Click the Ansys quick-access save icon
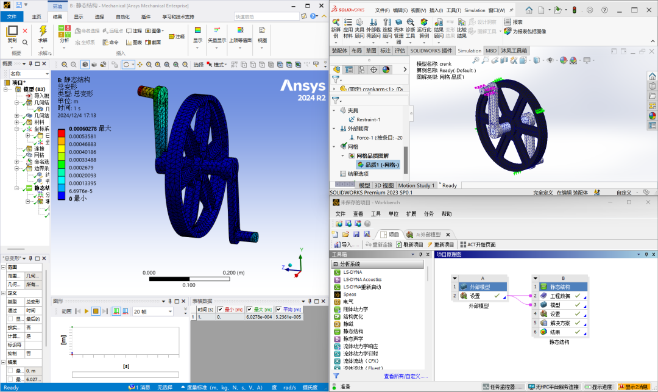 pos(18,5)
